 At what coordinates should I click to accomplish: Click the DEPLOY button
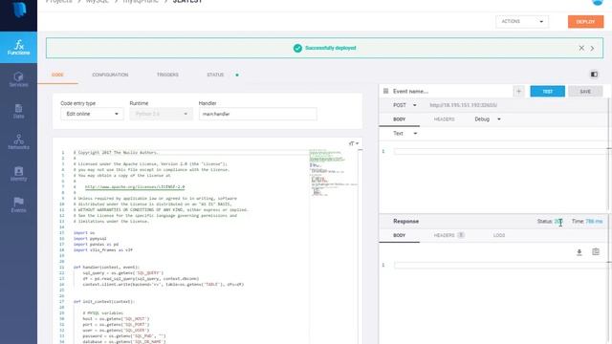pos(585,22)
